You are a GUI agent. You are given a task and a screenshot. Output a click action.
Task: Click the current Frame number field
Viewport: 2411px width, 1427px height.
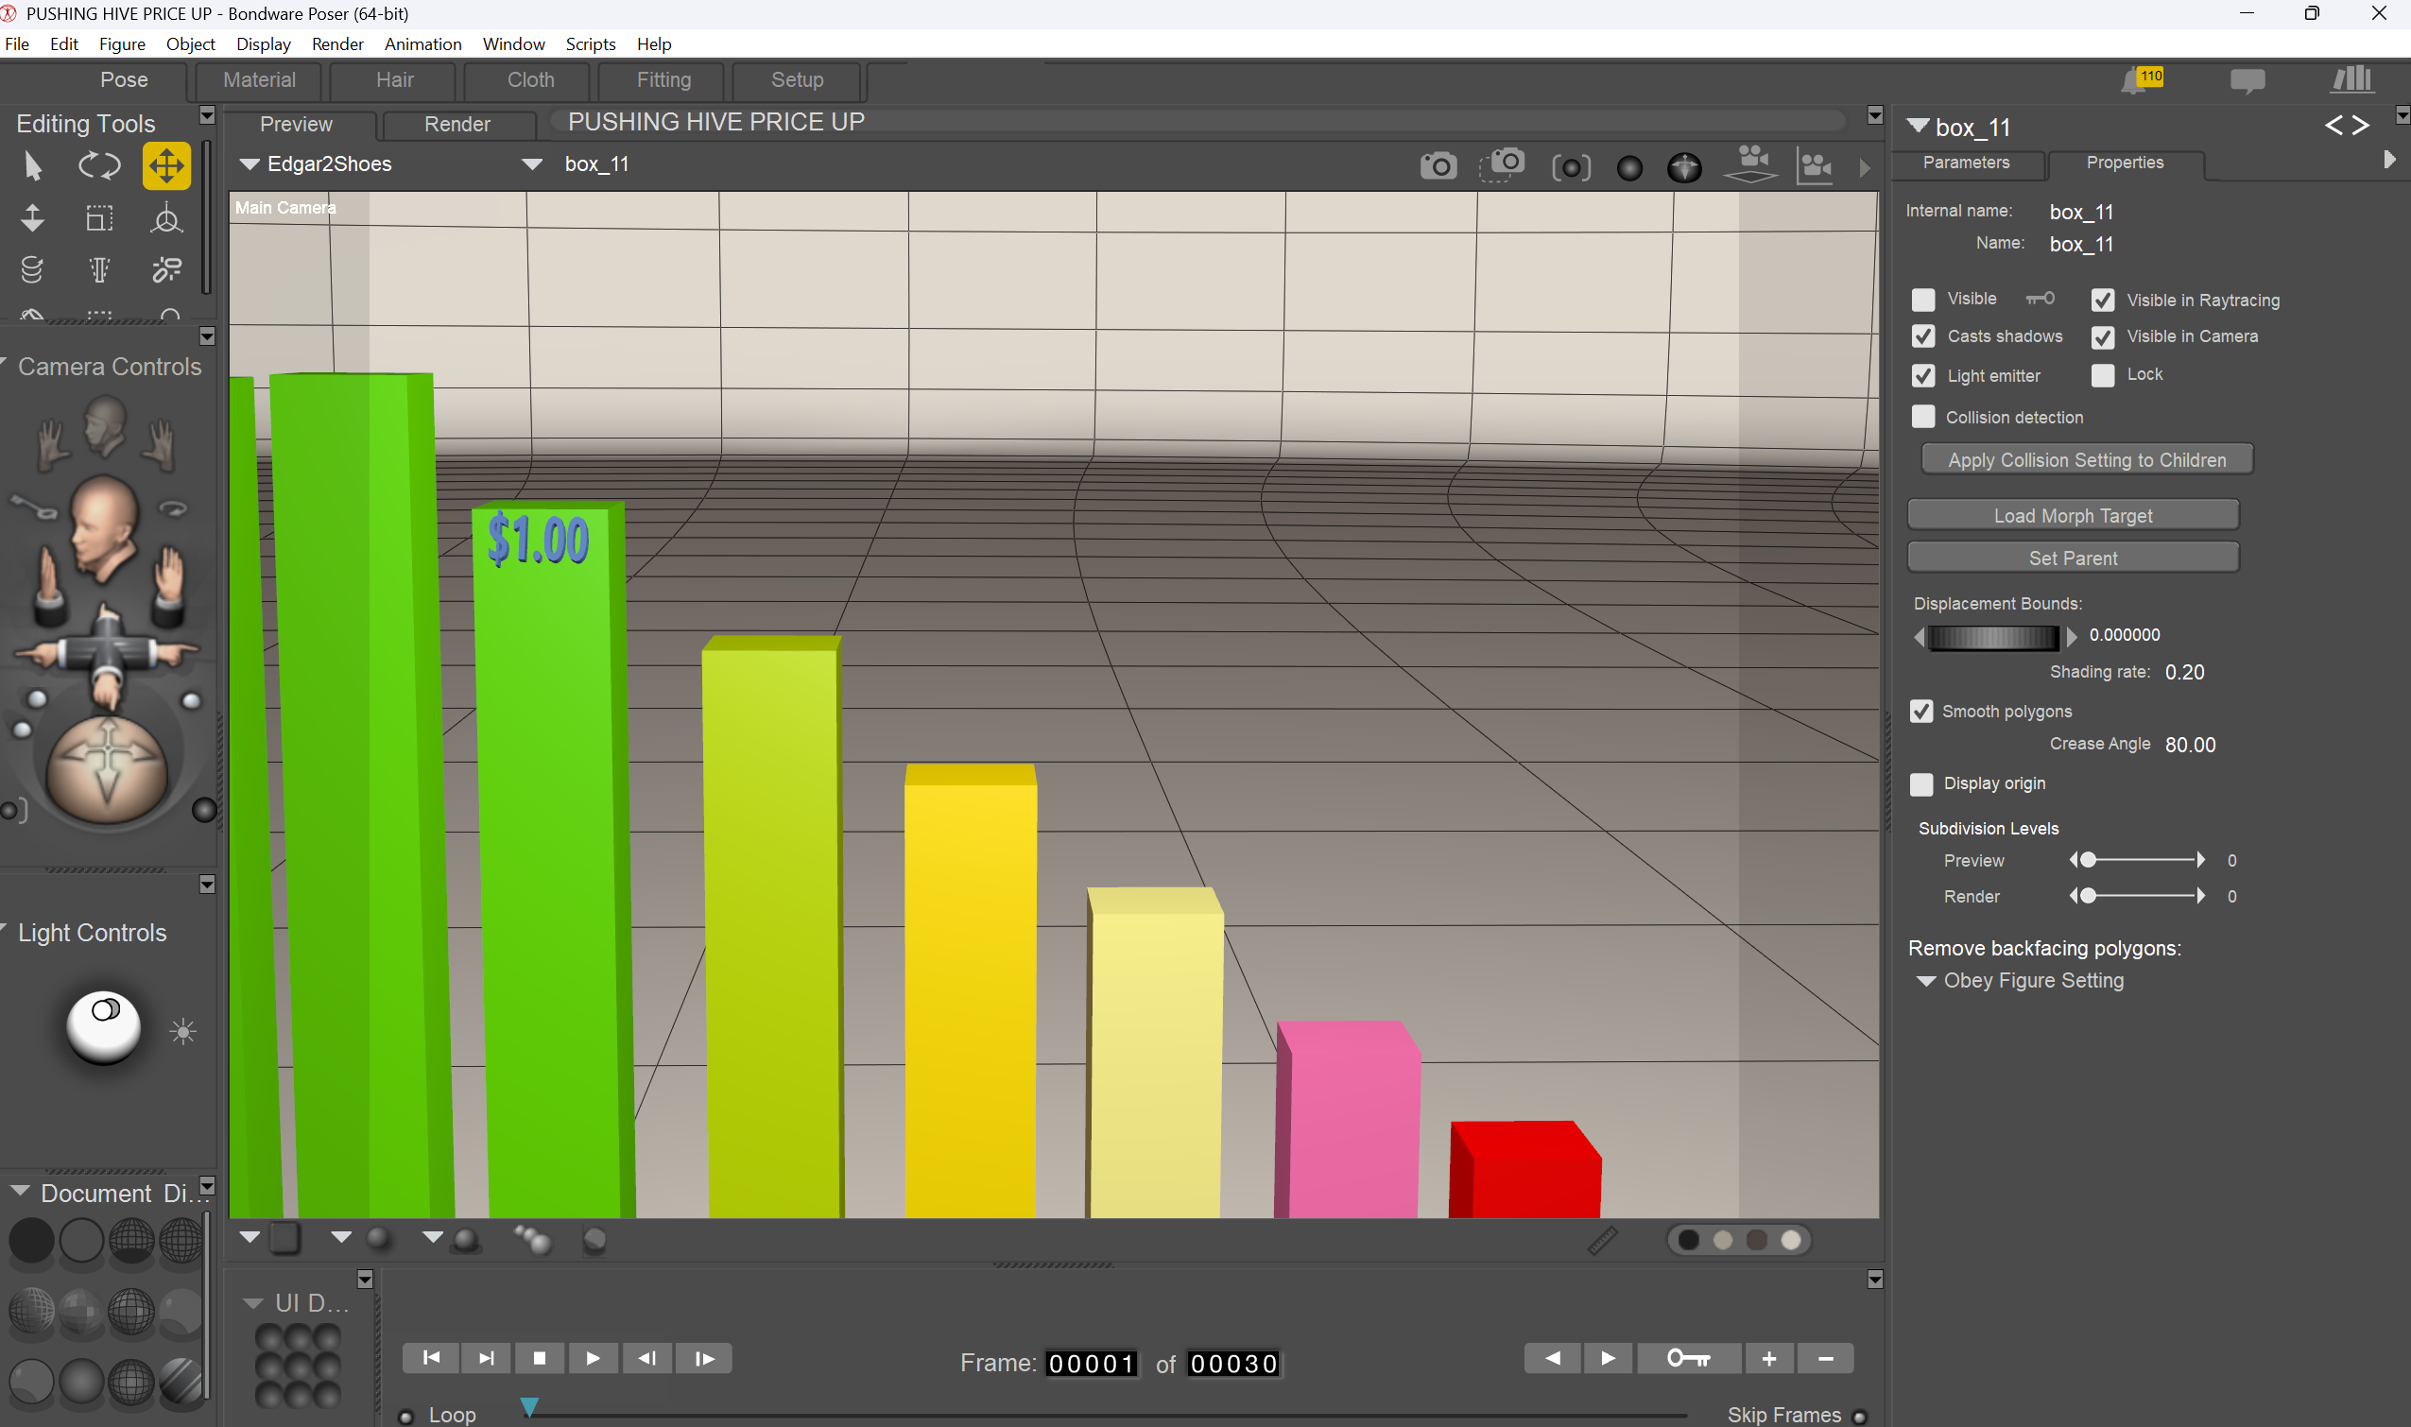(x=1092, y=1364)
